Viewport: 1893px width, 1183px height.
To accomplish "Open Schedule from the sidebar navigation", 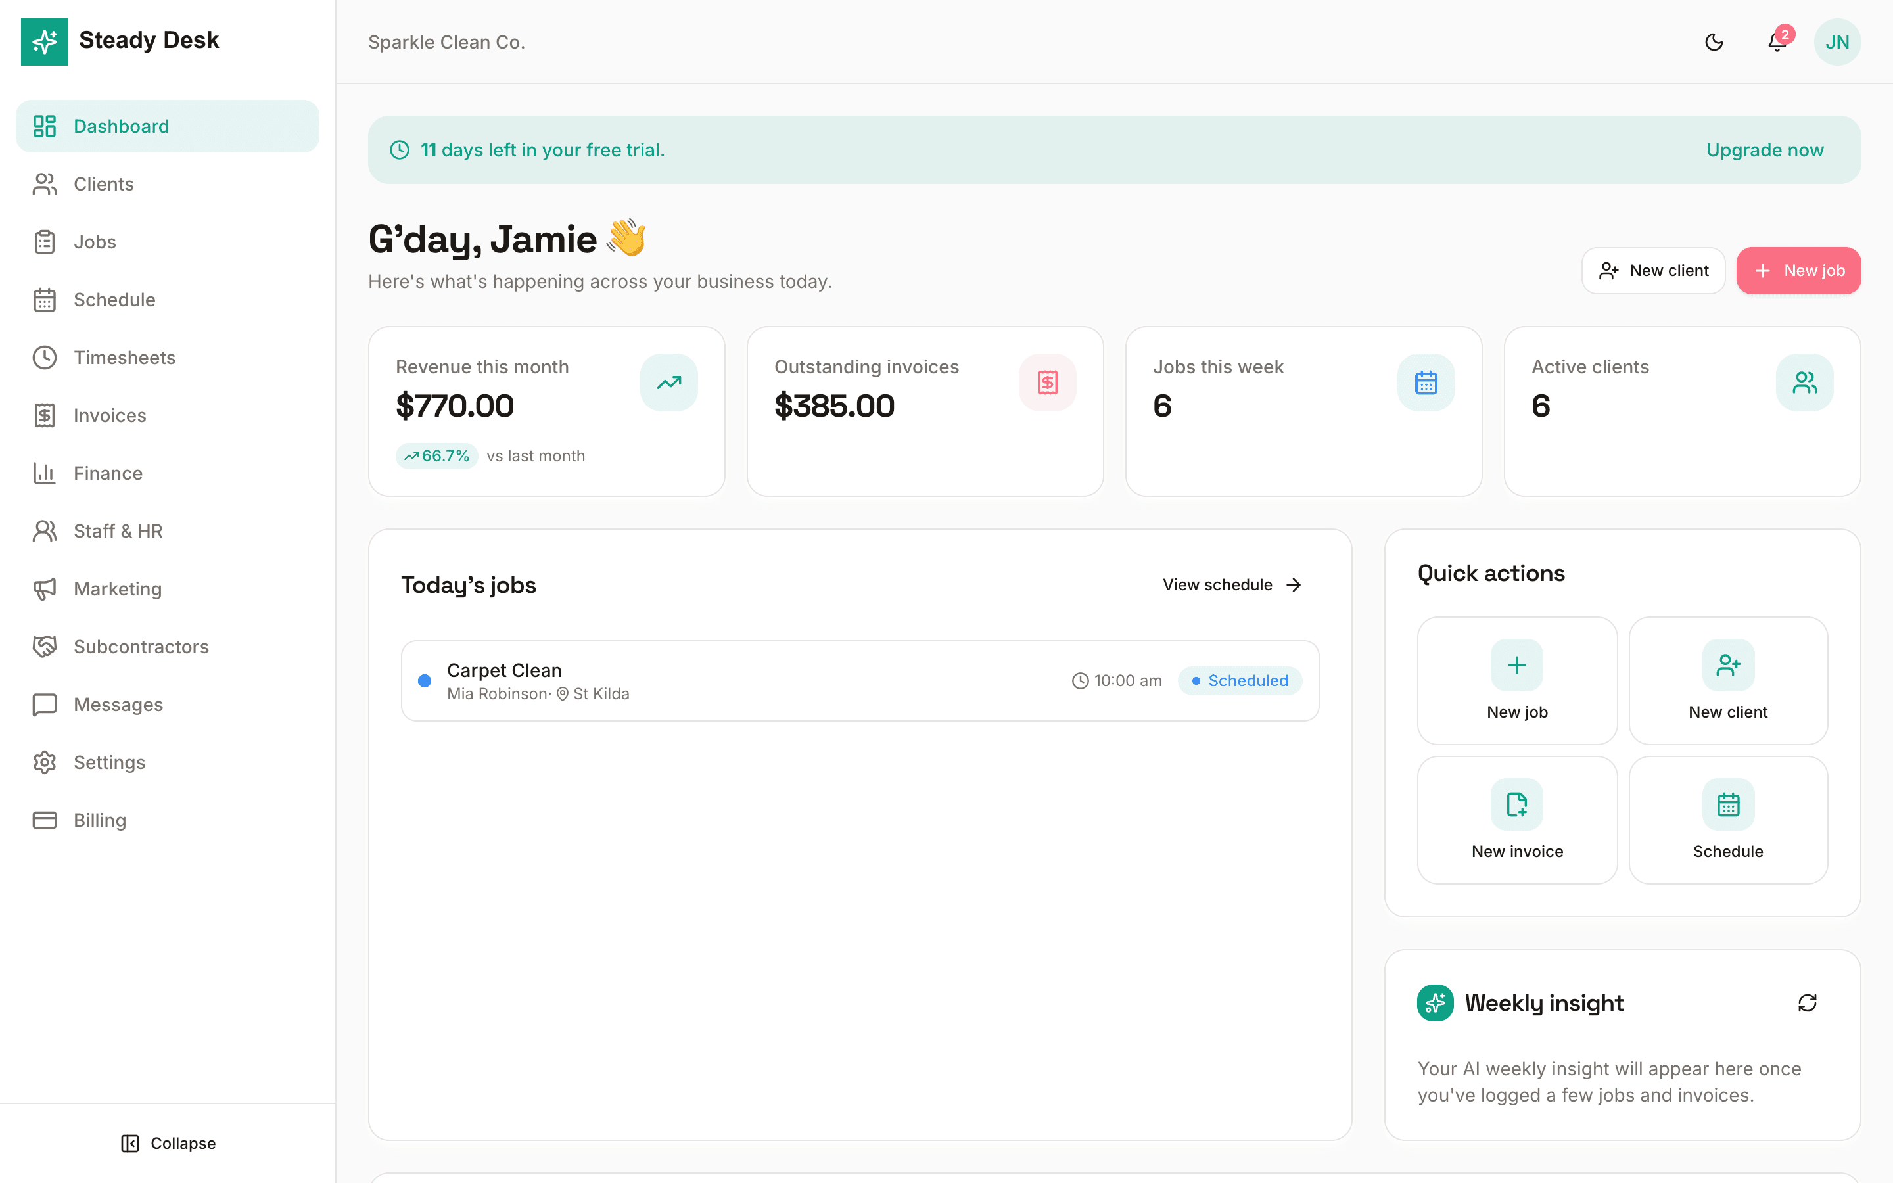I will tap(168, 300).
